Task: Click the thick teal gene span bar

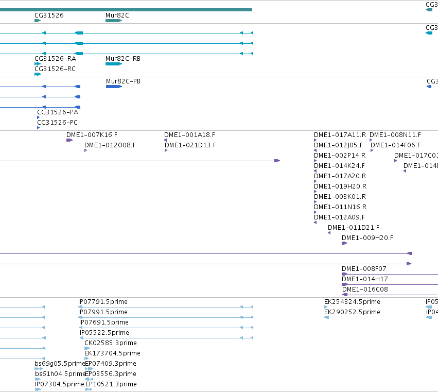Action: click(x=126, y=10)
